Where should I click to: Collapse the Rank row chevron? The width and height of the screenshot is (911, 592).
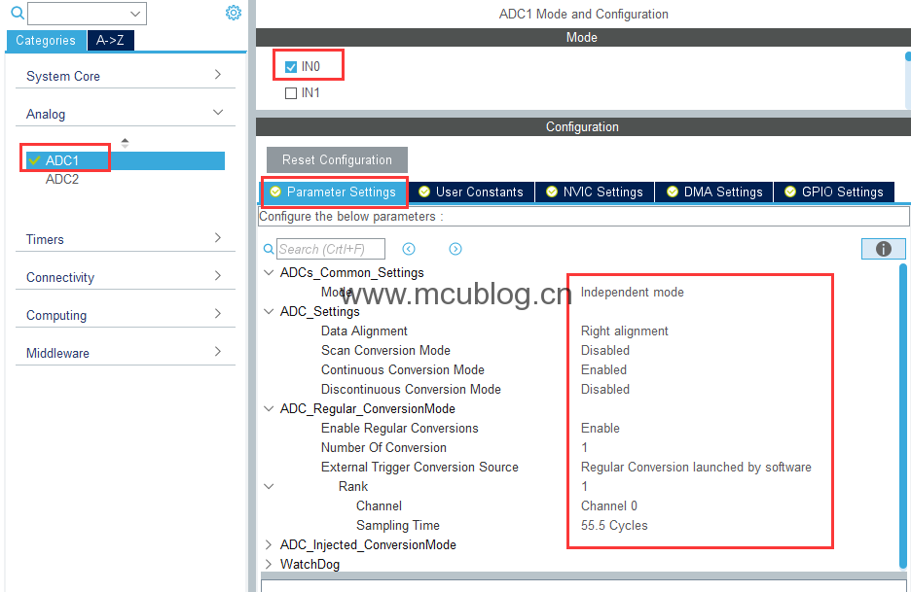click(x=269, y=486)
